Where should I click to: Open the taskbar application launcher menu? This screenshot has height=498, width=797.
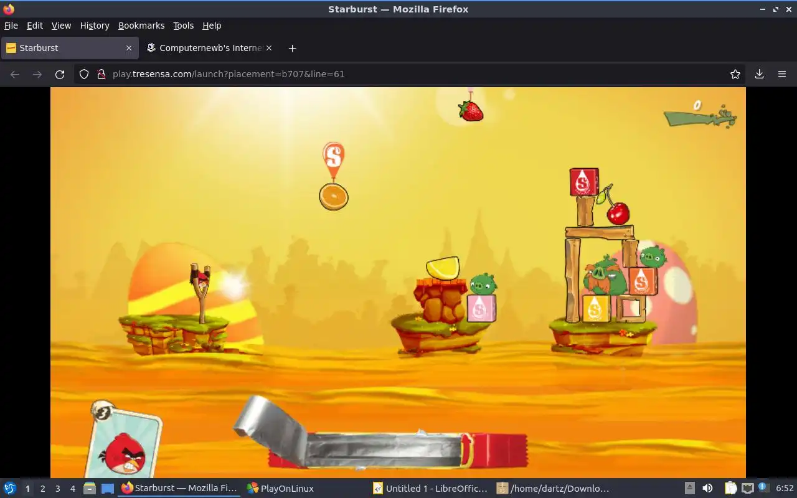9,489
